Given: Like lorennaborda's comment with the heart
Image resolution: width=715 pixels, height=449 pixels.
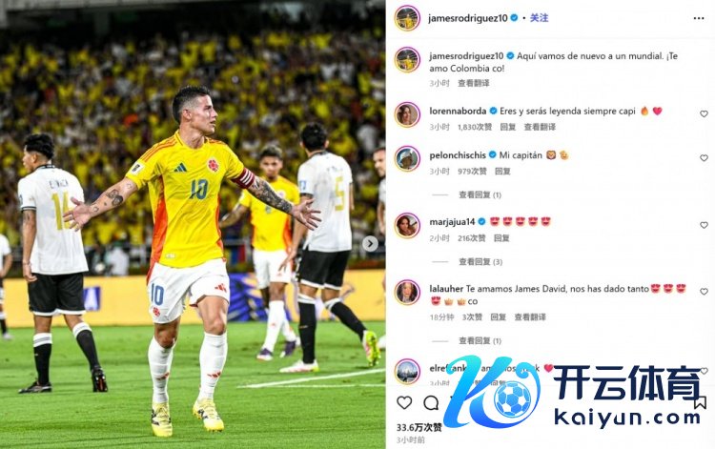Looking at the screenshot, I should tap(704, 114).
